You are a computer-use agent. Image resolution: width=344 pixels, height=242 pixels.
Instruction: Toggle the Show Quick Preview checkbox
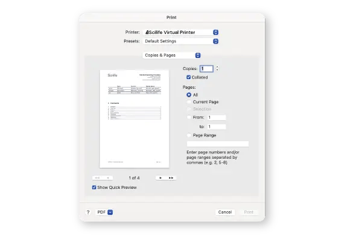coord(94,187)
